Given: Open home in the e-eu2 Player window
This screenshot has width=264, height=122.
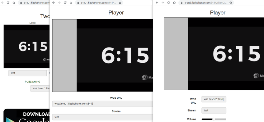Looking at the screenshot, I should pos(174,3).
